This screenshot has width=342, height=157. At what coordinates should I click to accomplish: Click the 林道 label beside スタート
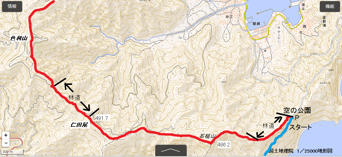click(x=269, y=126)
